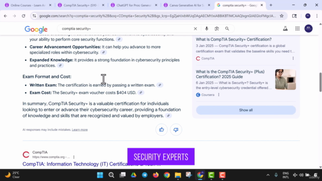Screen dimensions: 322x181
Task: Open more options for the Coursera source card
Action: pos(219,95)
